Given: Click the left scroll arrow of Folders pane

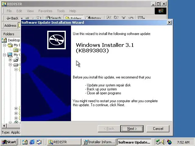Looking at the screenshot, I should (4, 126).
